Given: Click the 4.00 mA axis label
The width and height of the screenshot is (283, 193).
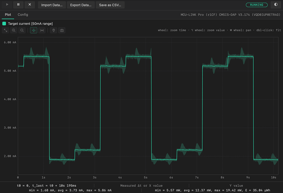Looking at the screenshot, I should tap(10, 99).
